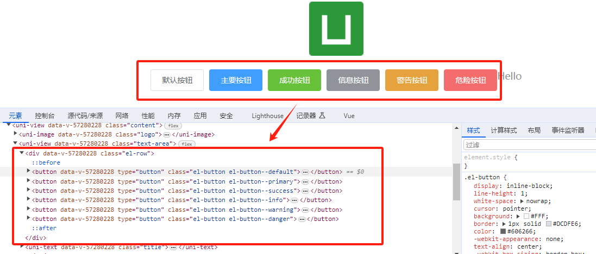This screenshot has width=596, height=254.
Task: Expand the el-button--warning button node
Action: coord(28,209)
